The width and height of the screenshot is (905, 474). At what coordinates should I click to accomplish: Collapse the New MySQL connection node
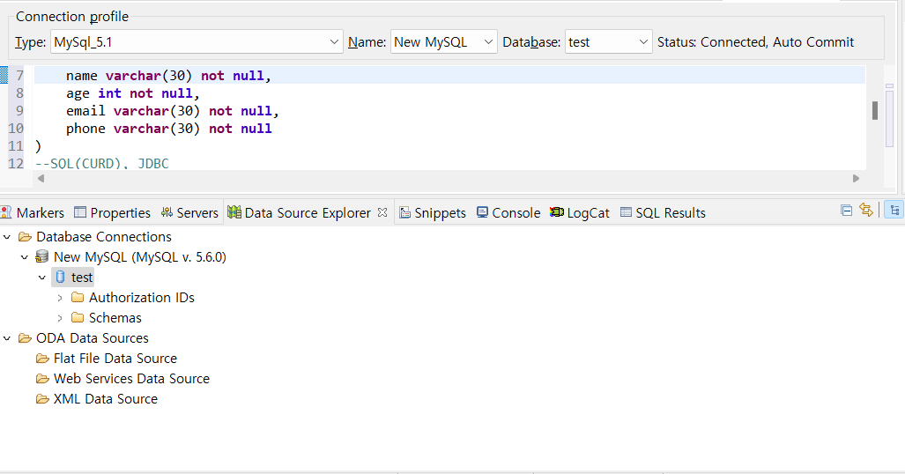tap(25, 257)
